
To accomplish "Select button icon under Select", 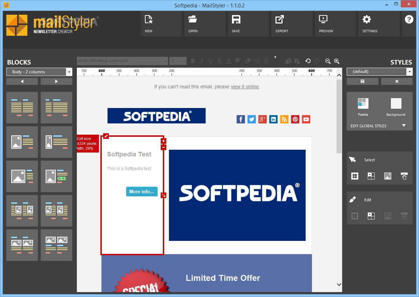I will tap(404, 176).
